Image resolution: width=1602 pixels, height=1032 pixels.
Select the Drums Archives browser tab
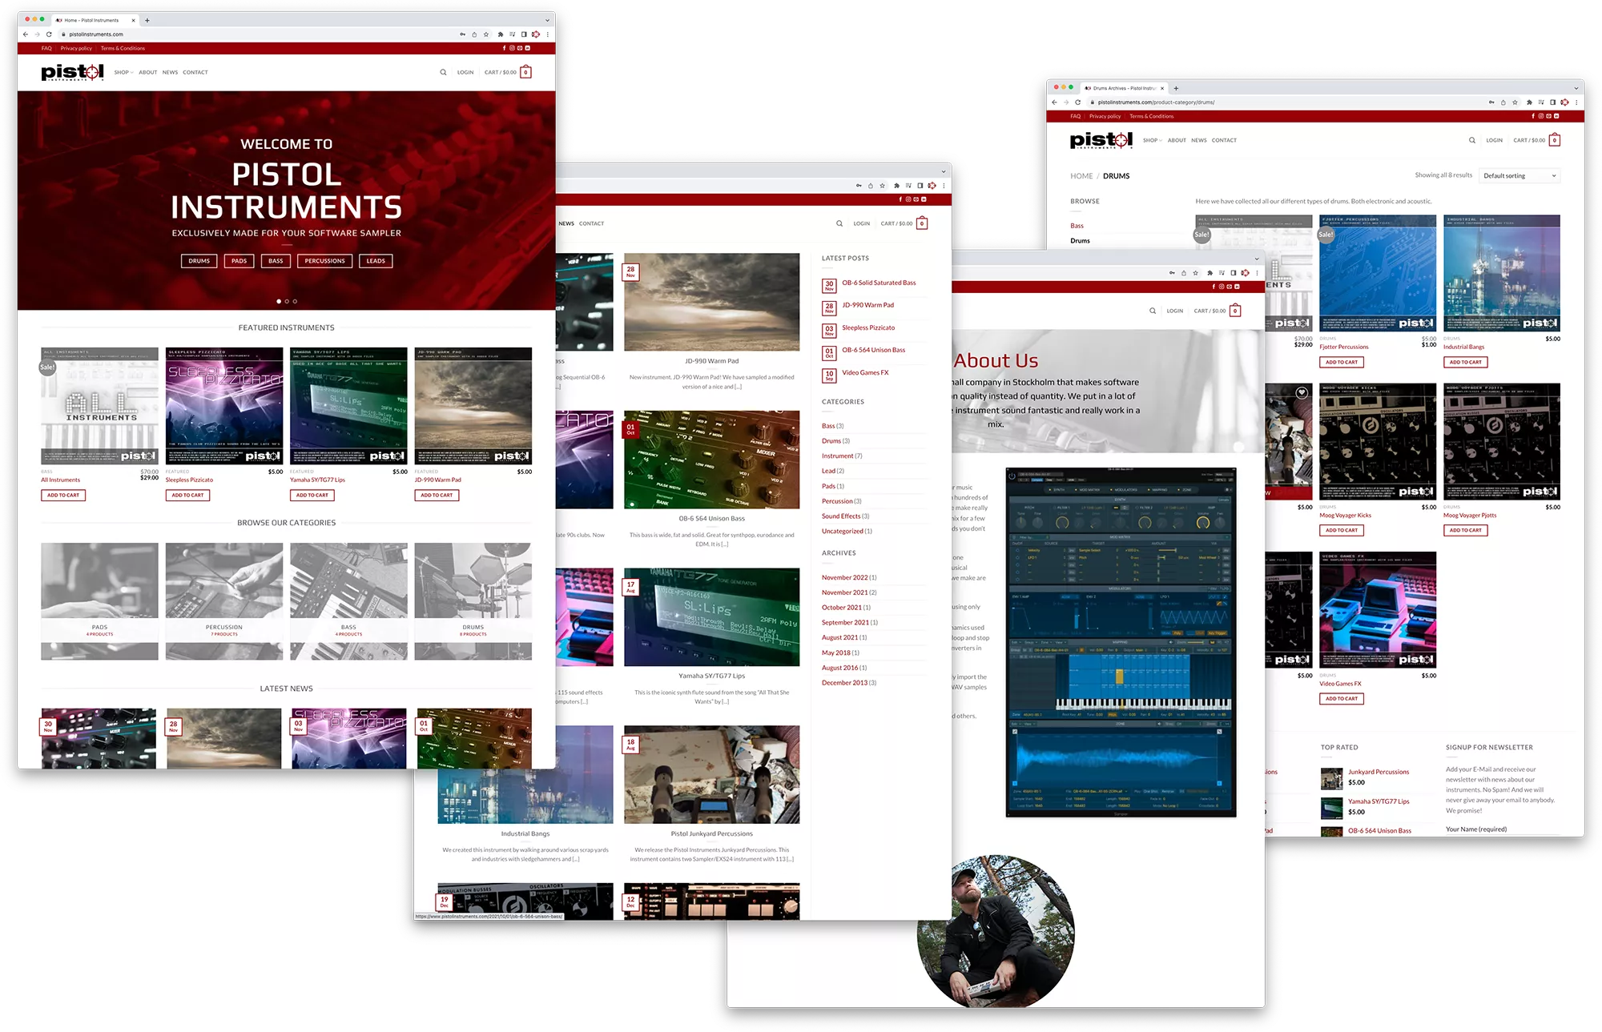click(x=1124, y=88)
